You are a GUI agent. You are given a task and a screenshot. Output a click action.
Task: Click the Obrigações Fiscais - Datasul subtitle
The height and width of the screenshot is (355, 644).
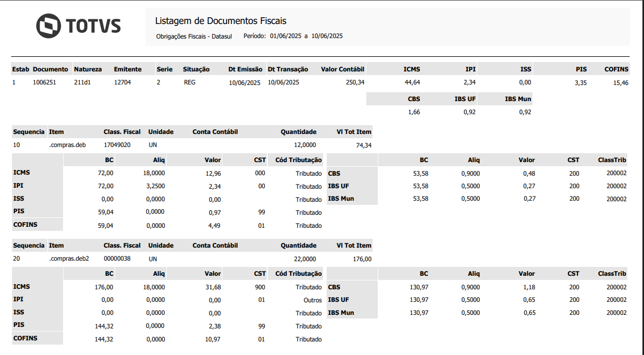pos(194,36)
